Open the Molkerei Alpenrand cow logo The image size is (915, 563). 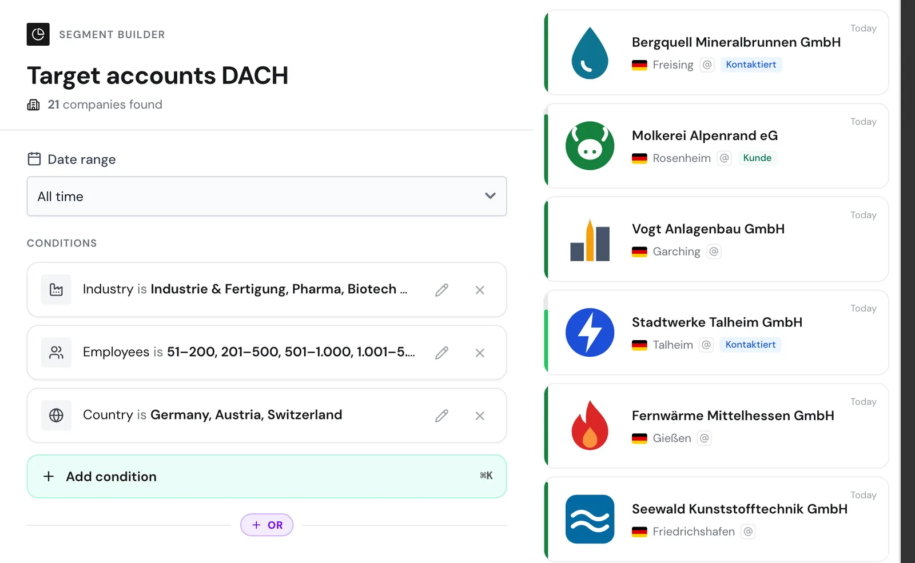coord(590,146)
